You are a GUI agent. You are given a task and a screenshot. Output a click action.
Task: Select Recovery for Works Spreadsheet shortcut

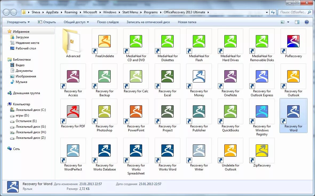point(136,157)
